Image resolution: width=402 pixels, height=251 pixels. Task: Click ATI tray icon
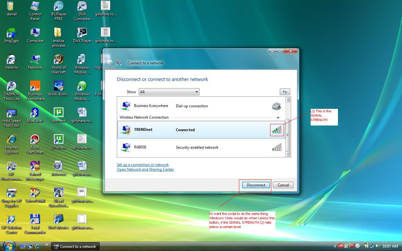coord(340,246)
